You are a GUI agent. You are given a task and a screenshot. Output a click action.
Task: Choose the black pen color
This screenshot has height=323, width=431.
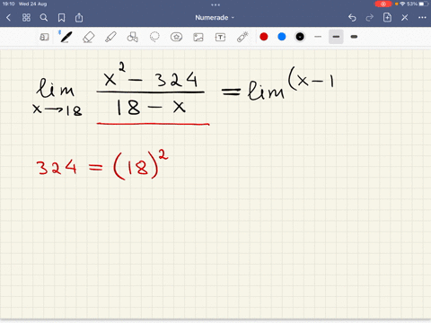pos(300,37)
